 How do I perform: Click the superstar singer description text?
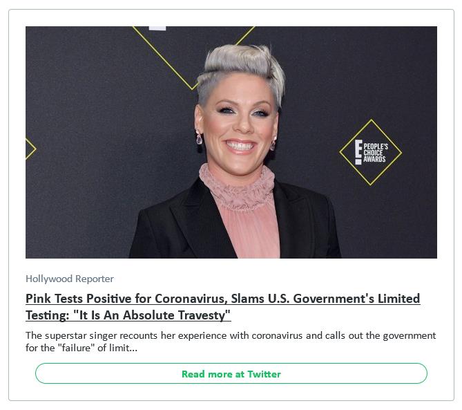click(x=231, y=342)
